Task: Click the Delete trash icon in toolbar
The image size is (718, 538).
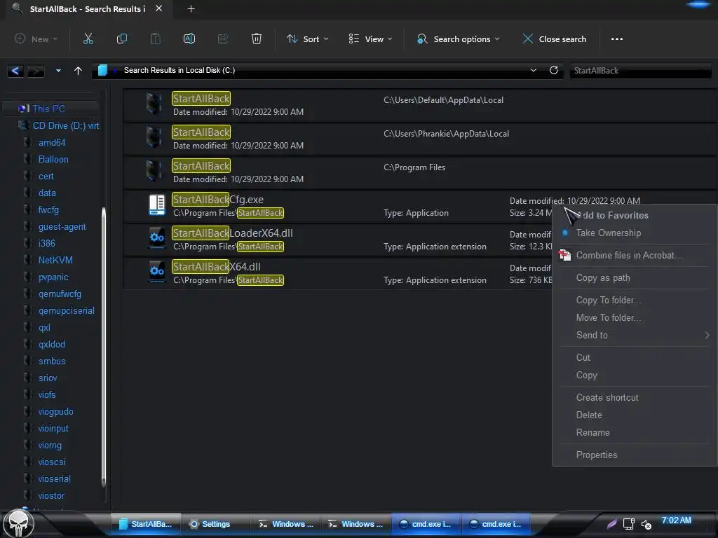Action: point(257,39)
